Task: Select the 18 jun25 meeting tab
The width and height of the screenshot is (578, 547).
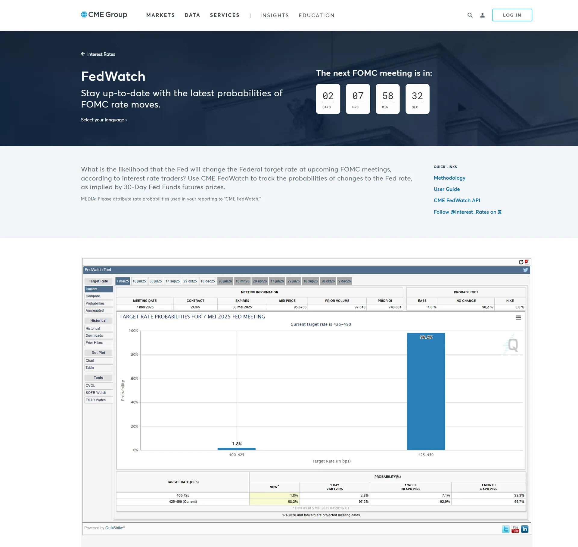Action: 139,281
